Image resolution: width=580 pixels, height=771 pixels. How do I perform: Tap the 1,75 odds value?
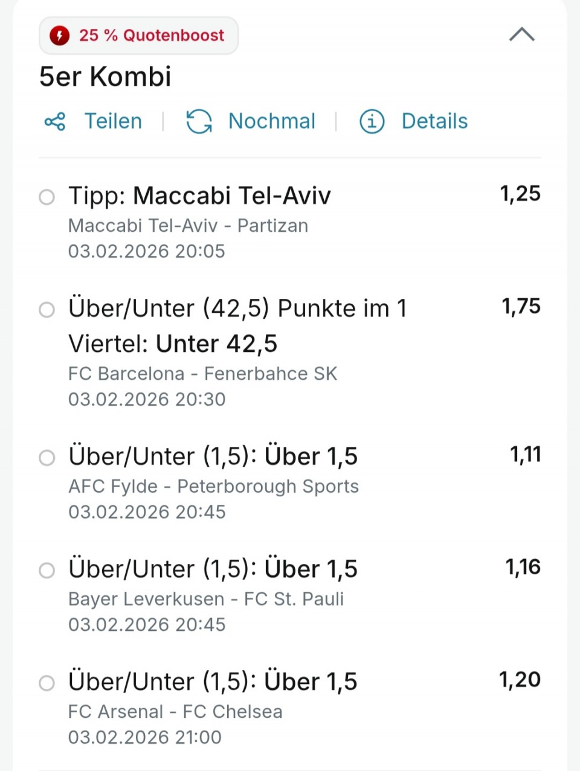coord(521,307)
